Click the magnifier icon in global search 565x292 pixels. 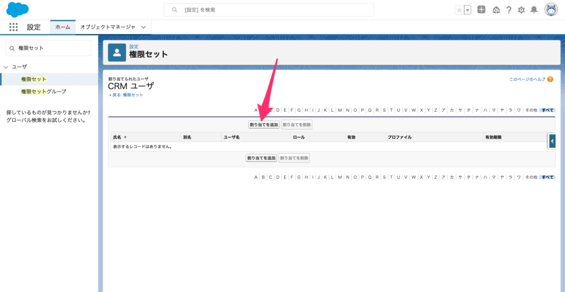pyautogui.click(x=175, y=10)
